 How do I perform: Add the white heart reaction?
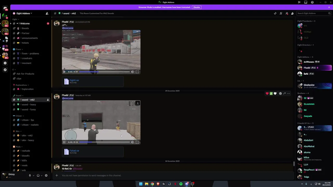coord(275,94)
